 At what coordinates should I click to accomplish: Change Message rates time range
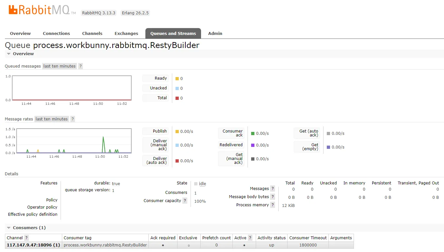52,119
